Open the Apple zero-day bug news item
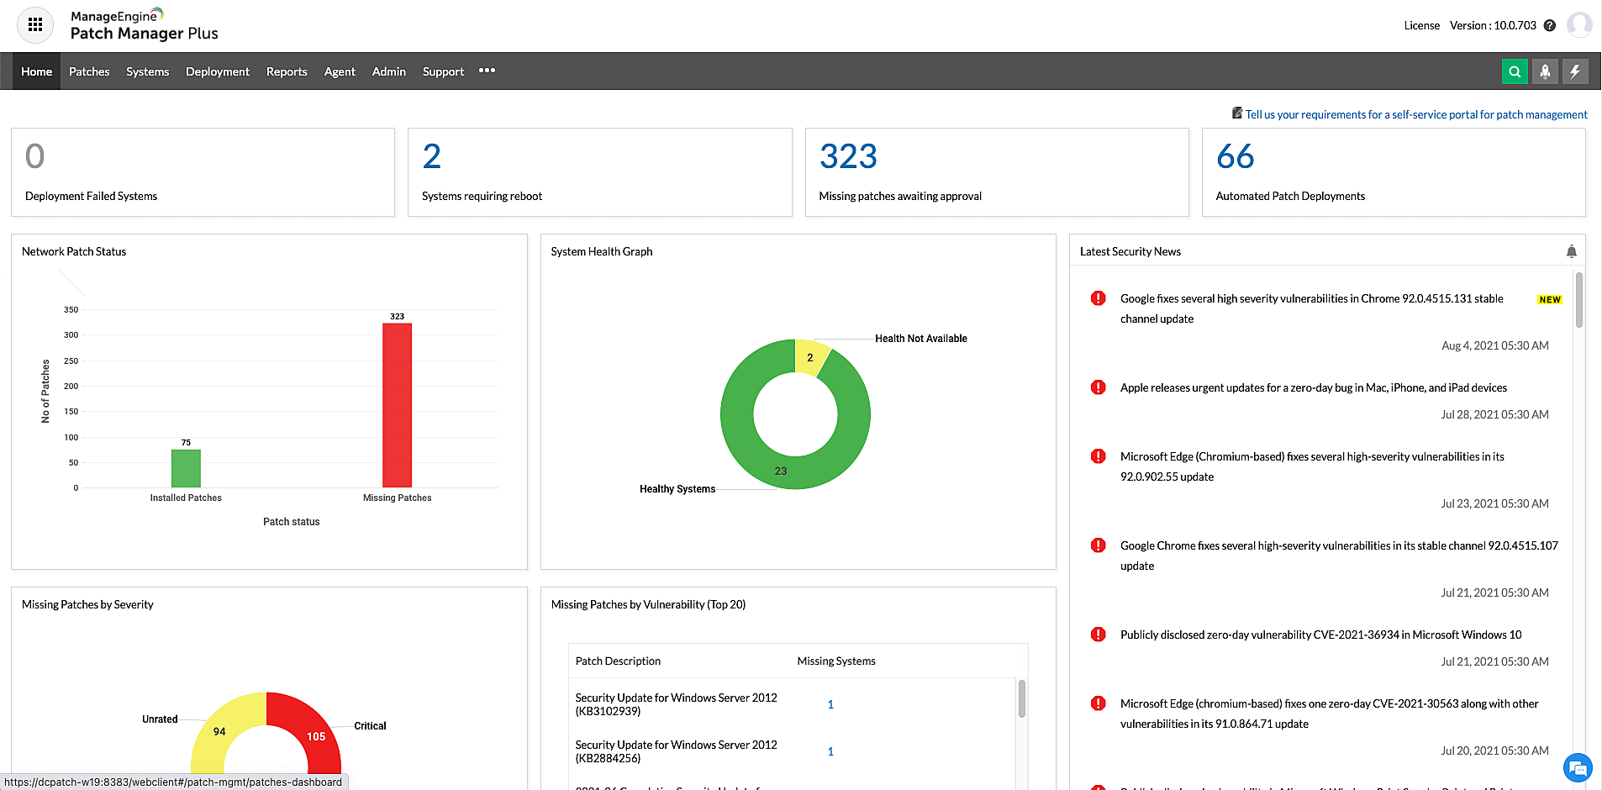1602x790 pixels. coord(1313,387)
